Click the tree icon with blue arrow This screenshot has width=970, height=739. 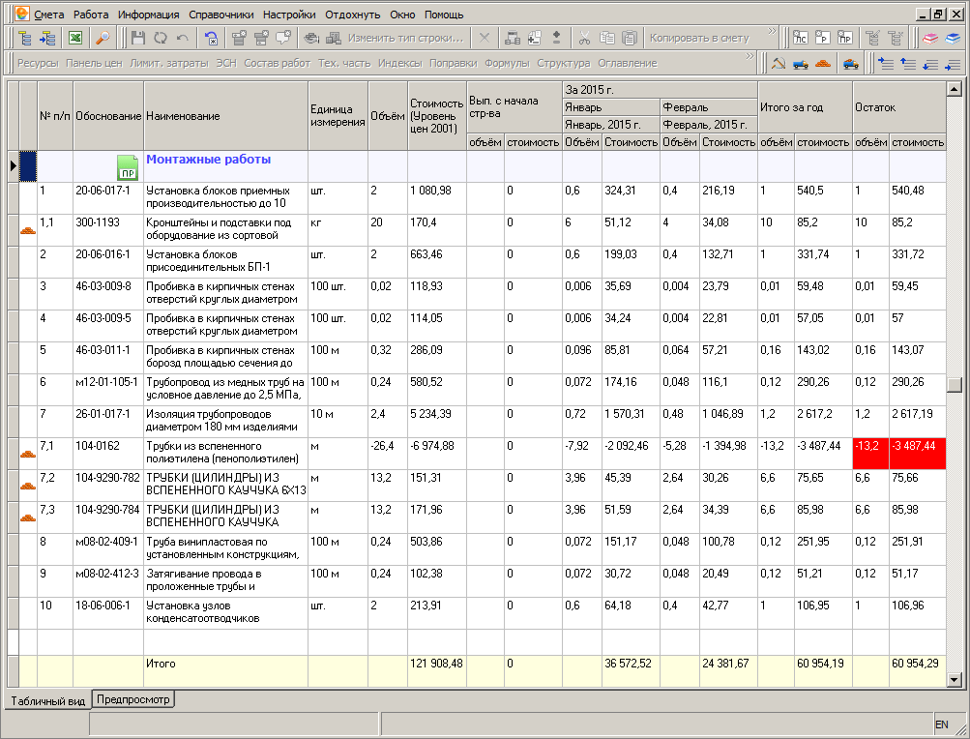coord(47,39)
